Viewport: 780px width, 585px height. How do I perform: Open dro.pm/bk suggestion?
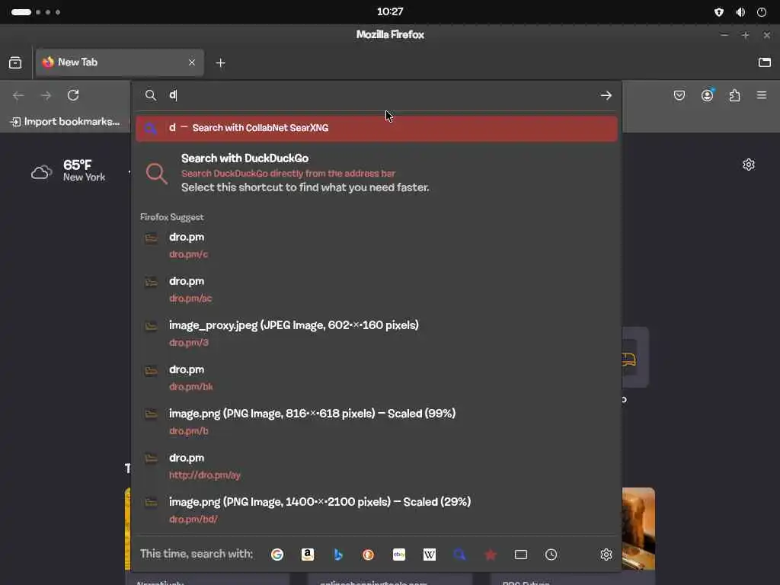coord(376,378)
